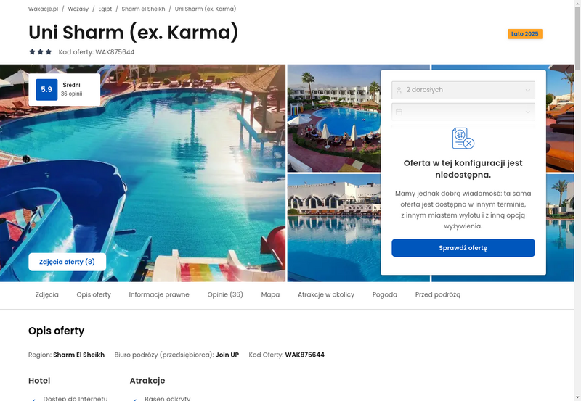The image size is (581, 401).
Task: Click the 5.9 rating score badge
Action: (x=46, y=89)
